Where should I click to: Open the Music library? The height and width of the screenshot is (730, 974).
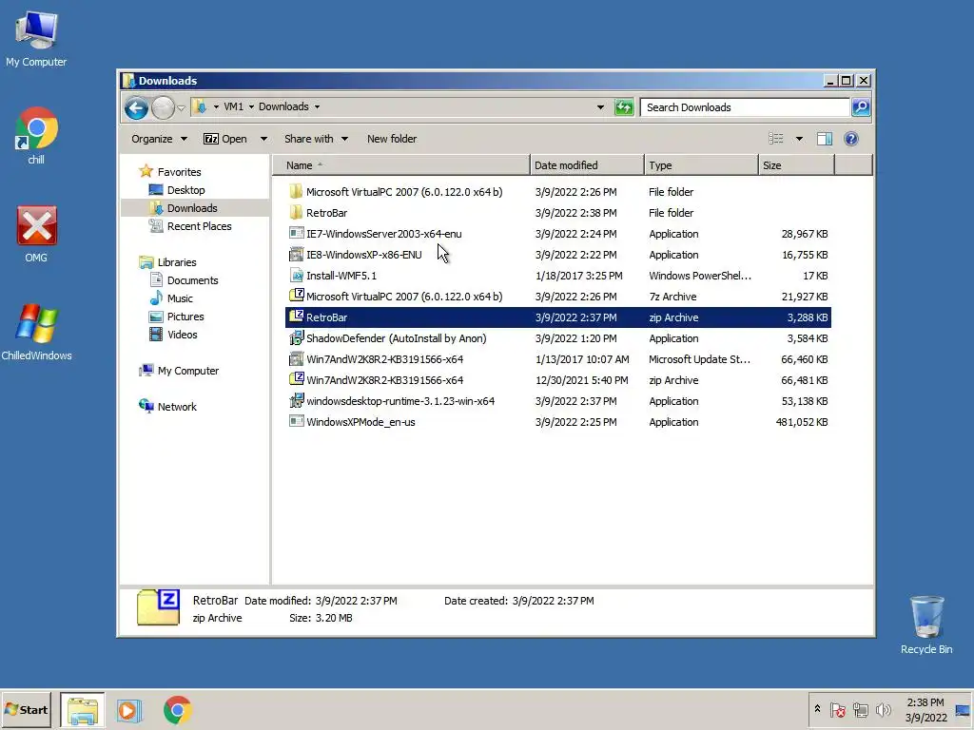pos(180,298)
